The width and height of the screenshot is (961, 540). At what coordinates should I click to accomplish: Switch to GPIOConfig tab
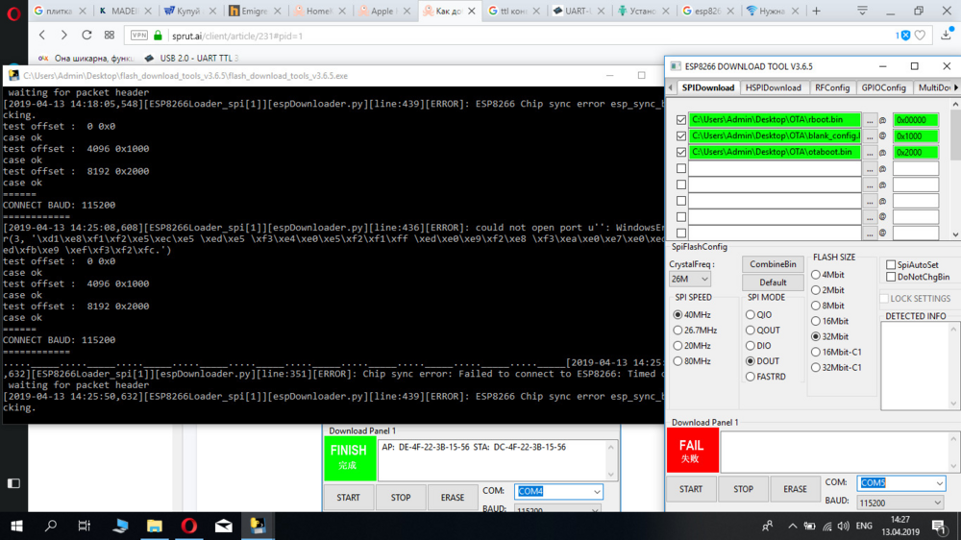[x=883, y=87]
